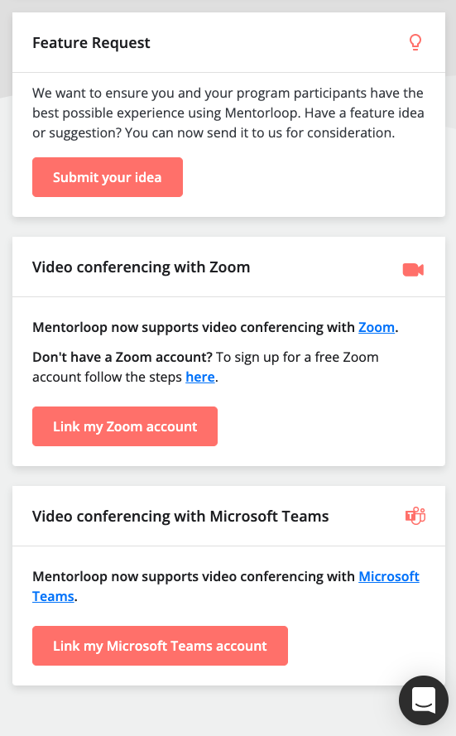Screen dimensions: 456x736
Task: Click 'Teams' word in the second link line
Action: click(53, 596)
